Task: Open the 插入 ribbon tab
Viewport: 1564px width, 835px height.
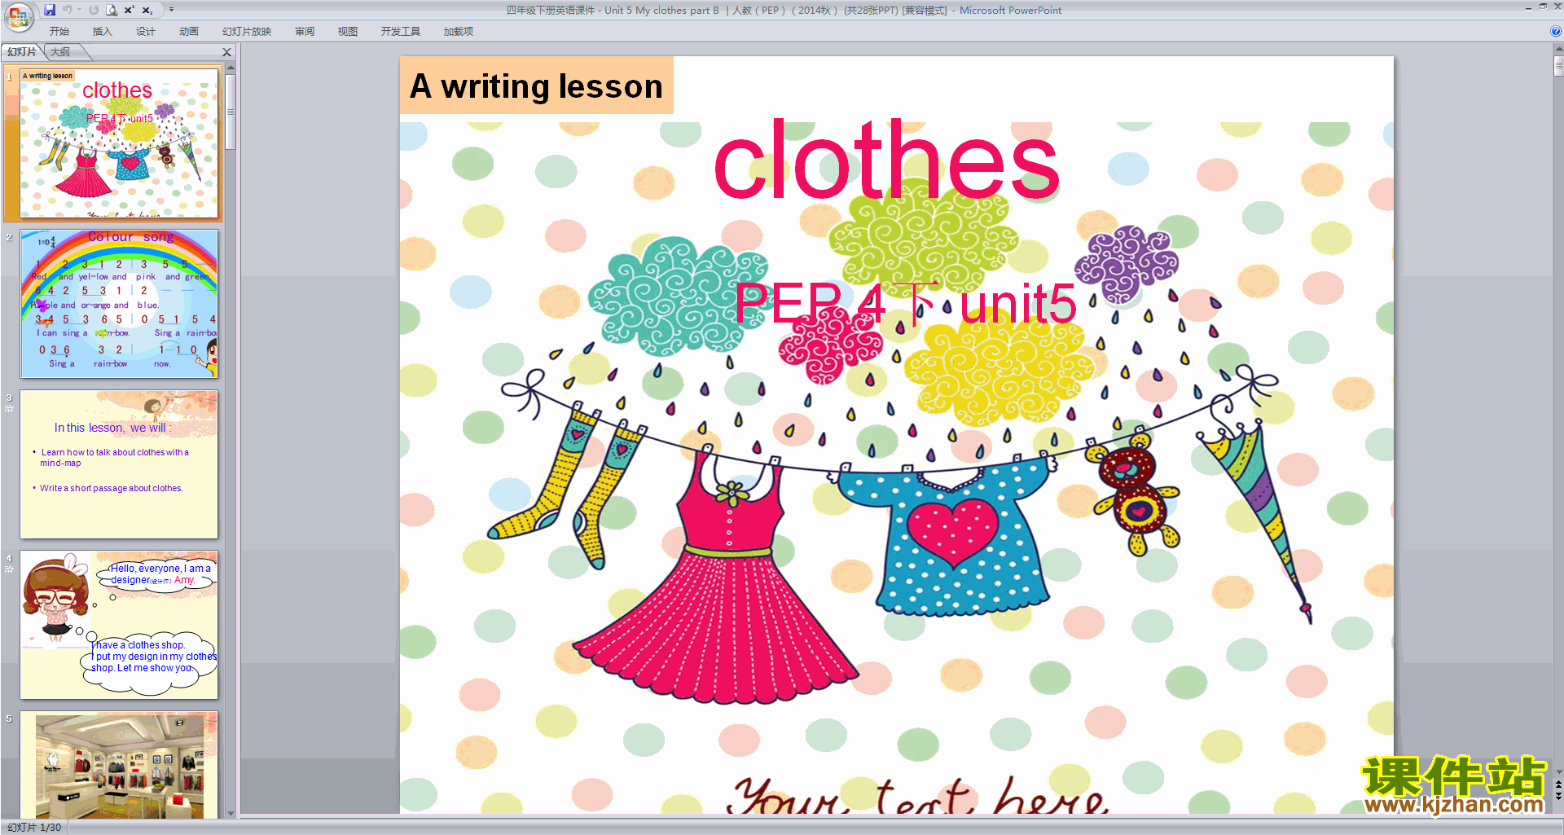Action: (103, 31)
